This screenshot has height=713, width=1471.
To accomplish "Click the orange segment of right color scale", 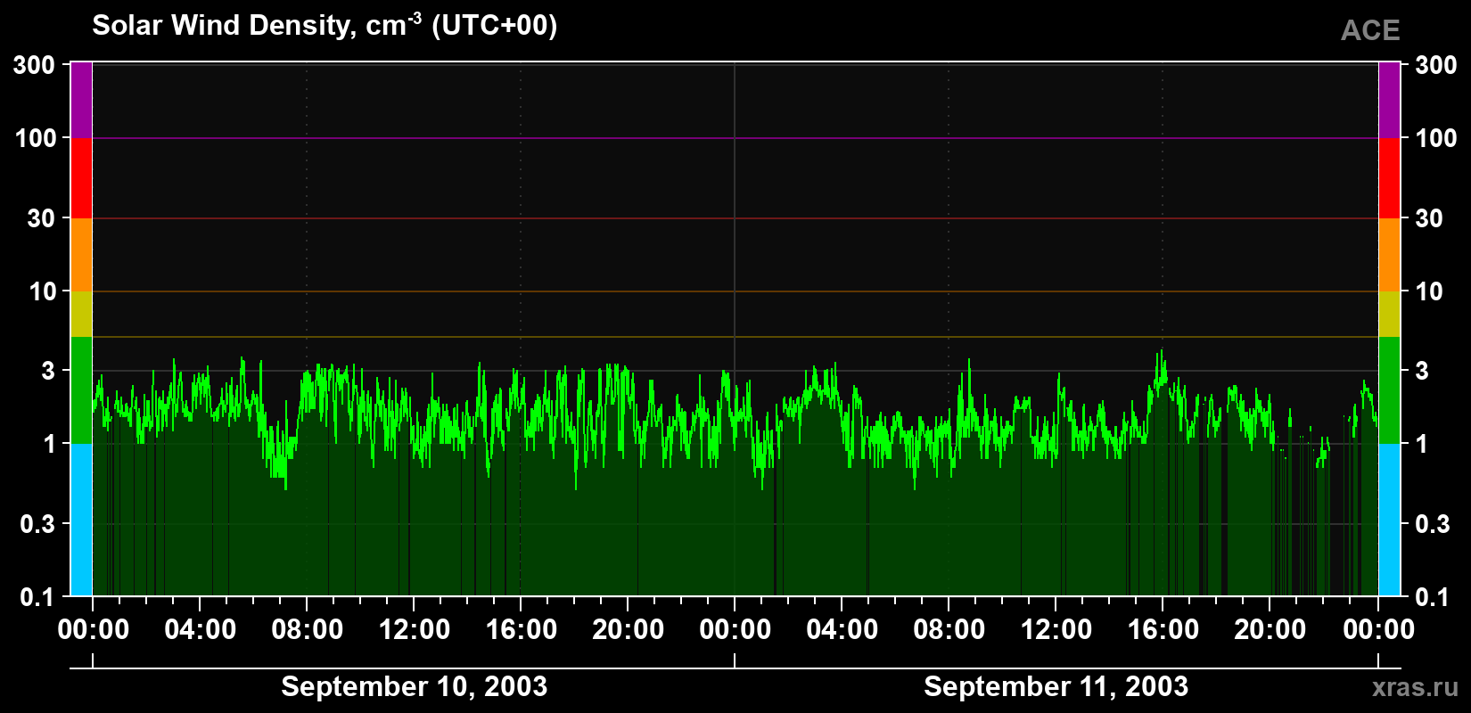I will click(x=1389, y=255).
